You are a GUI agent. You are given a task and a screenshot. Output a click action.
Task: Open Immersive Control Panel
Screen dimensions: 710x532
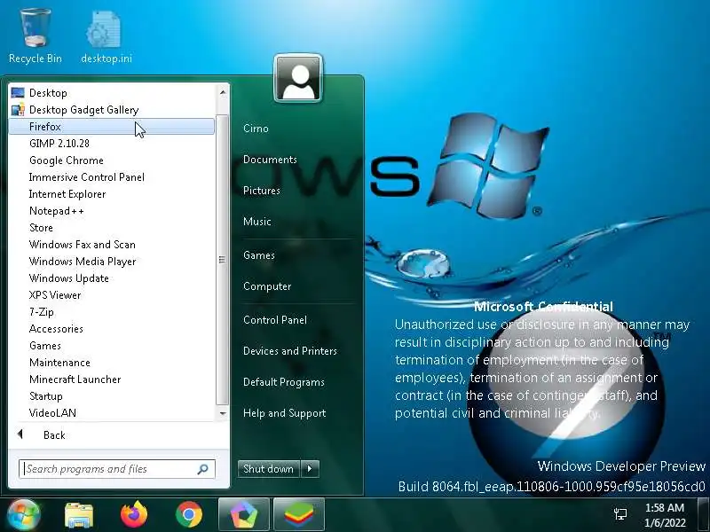111,176
